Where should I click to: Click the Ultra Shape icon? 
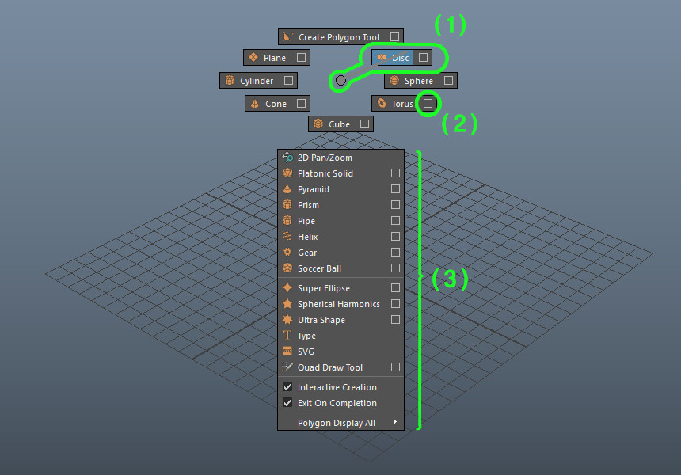point(287,320)
